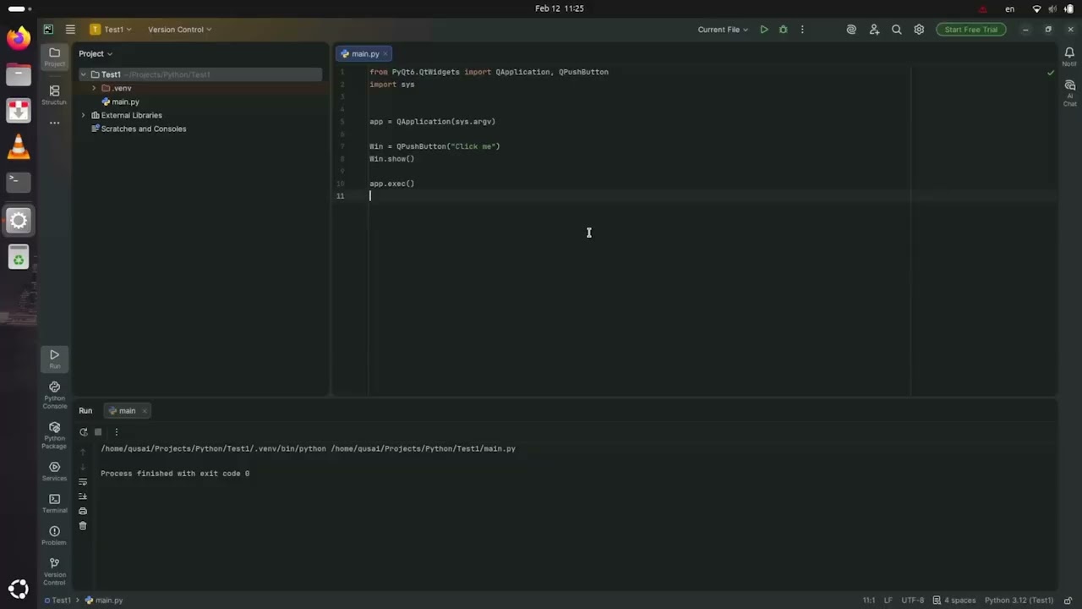
Task: Change the LF line separator setting
Action: coord(888,601)
